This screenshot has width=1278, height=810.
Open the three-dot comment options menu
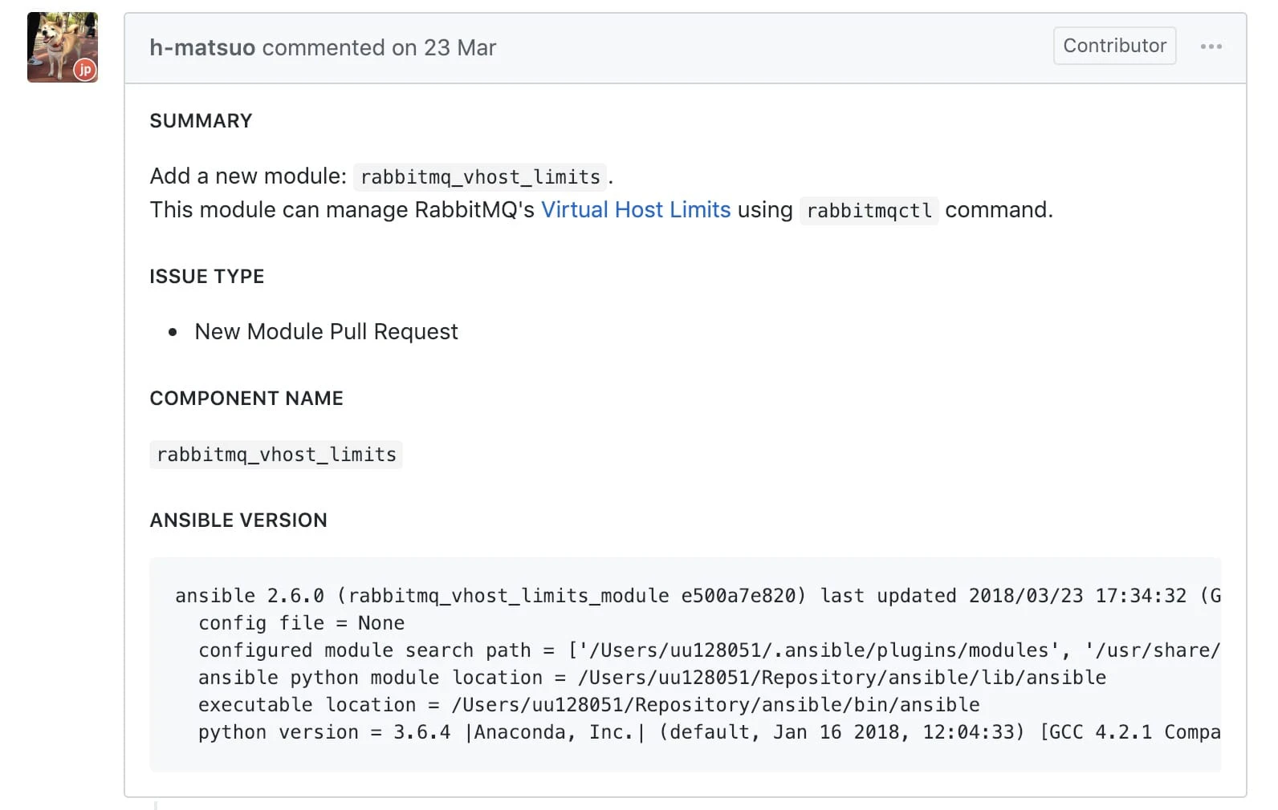pyautogui.click(x=1211, y=47)
